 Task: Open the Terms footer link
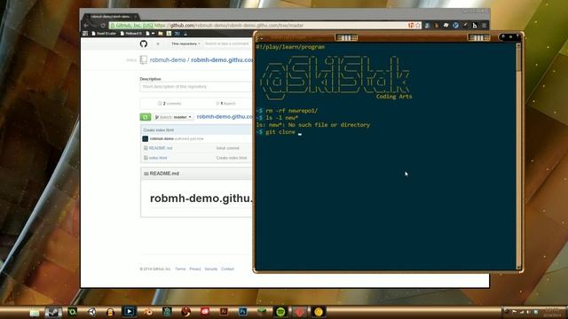(x=180, y=269)
